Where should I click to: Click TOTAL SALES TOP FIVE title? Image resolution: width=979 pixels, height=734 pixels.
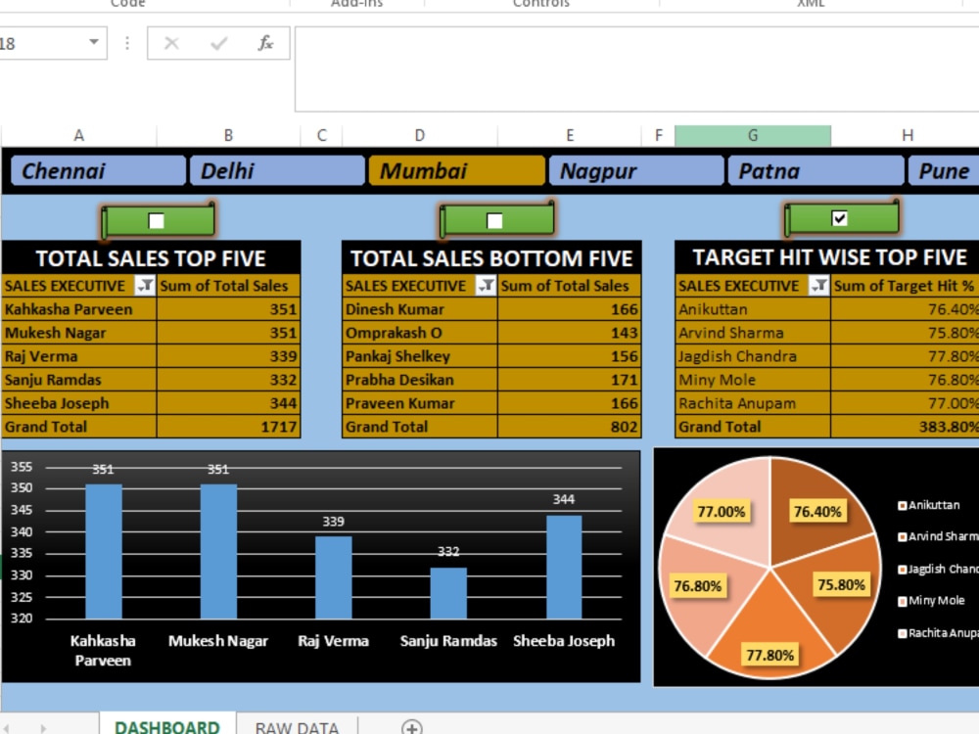pyautogui.click(x=151, y=258)
